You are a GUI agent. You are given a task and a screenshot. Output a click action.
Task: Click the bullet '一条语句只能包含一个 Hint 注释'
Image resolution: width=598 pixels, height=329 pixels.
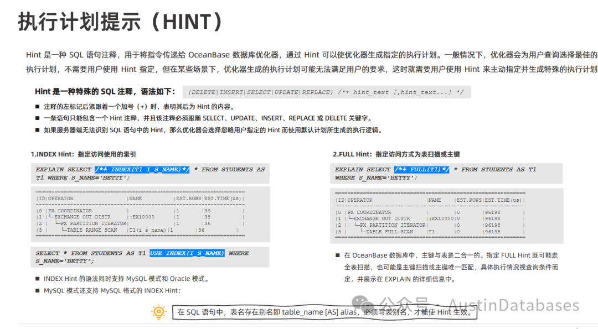[x=208, y=118]
